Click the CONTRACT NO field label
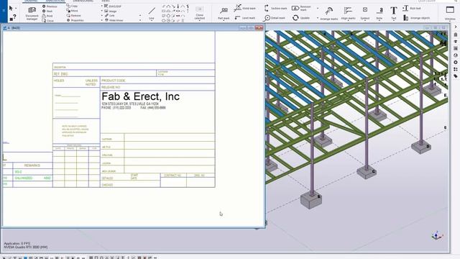The width and height of the screenshot is (460, 259). (172, 176)
